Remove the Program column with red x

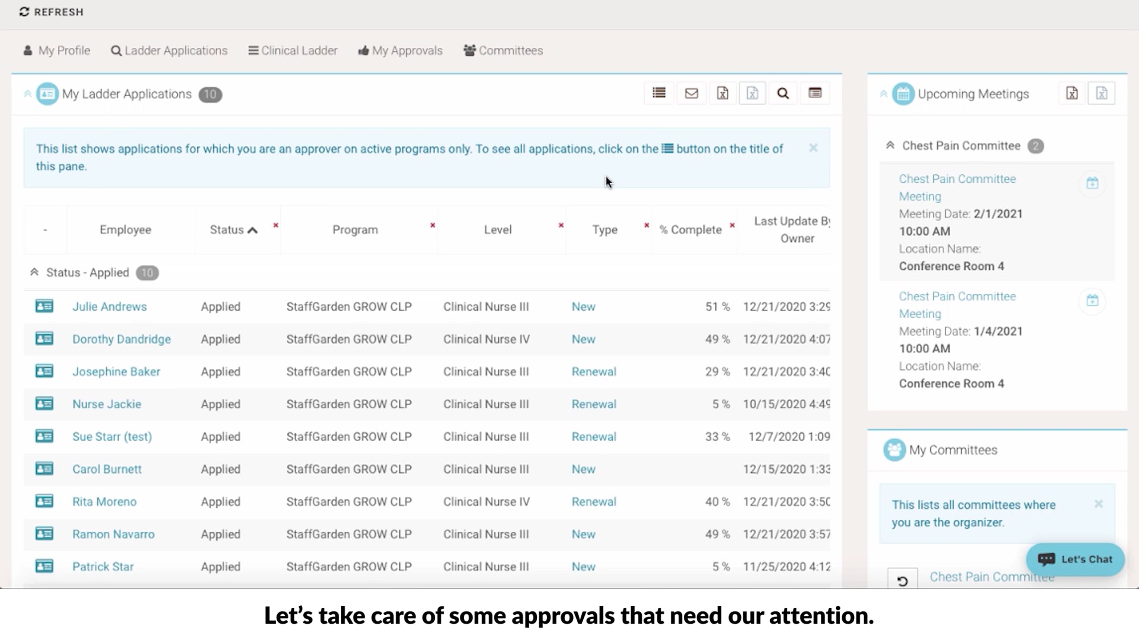click(x=432, y=225)
